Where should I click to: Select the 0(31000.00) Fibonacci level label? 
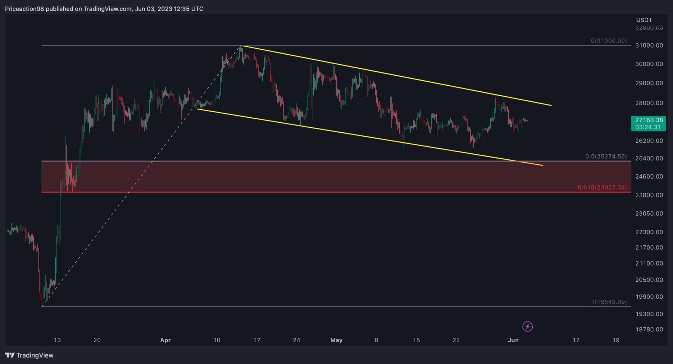[609, 41]
